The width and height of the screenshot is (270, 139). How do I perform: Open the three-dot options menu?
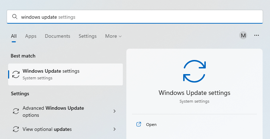tap(257, 35)
